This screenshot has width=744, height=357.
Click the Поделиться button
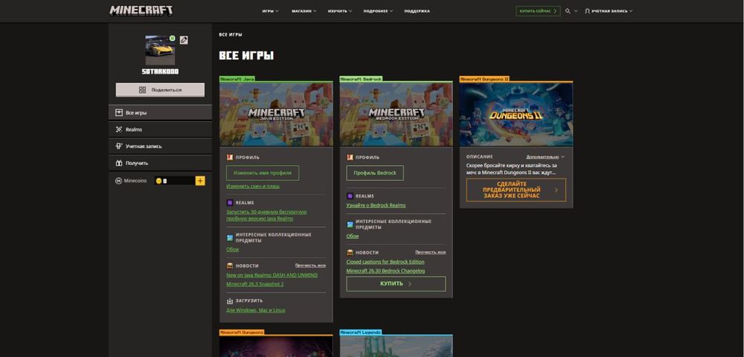pyautogui.click(x=161, y=89)
